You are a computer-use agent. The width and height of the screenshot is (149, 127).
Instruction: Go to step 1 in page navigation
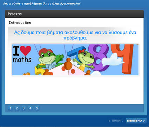tap(10, 108)
